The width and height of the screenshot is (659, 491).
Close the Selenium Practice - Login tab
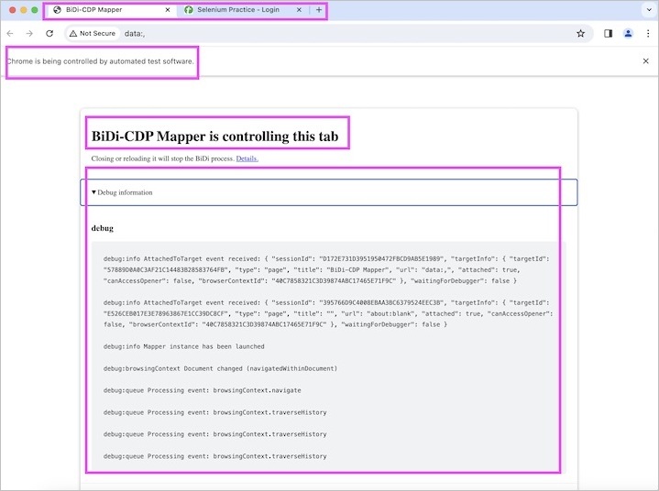tap(299, 10)
